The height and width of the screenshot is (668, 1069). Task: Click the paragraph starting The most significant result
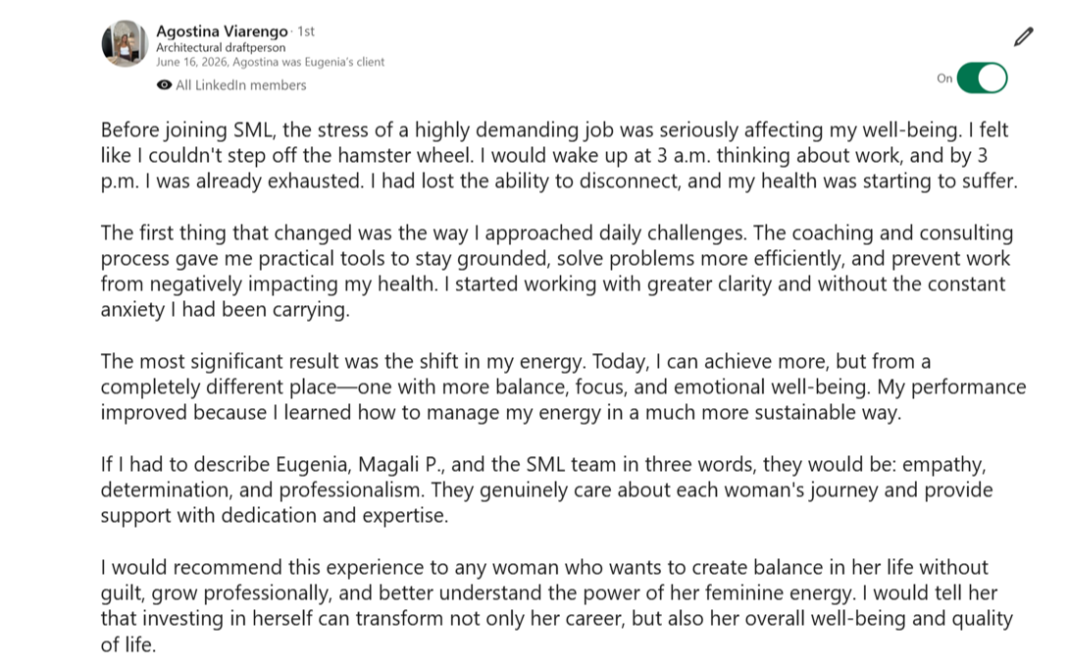(563, 386)
